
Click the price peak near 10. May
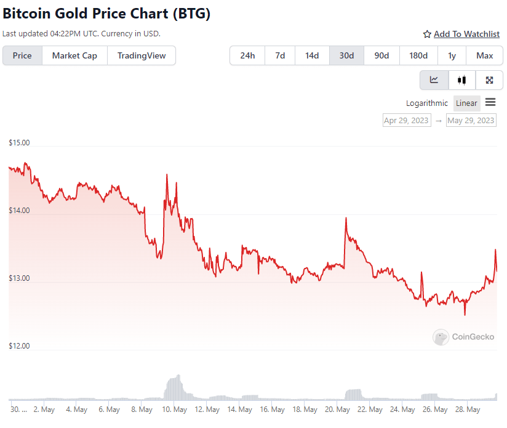167,175
